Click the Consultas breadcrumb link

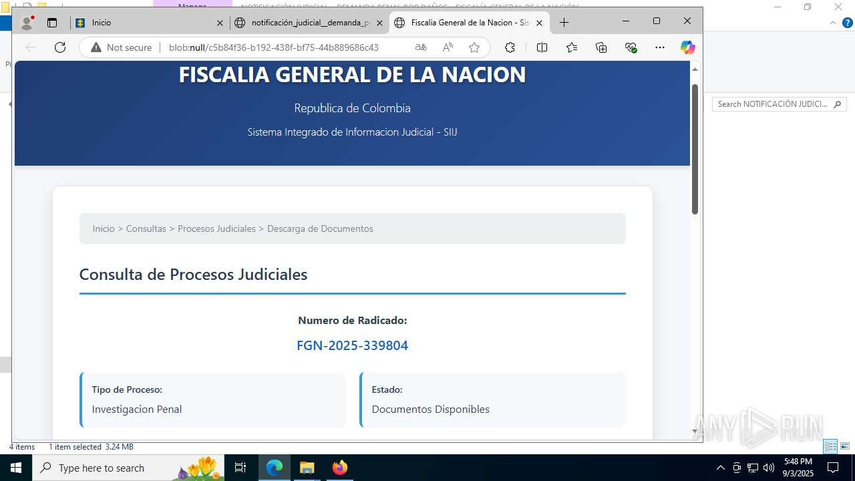pos(146,228)
